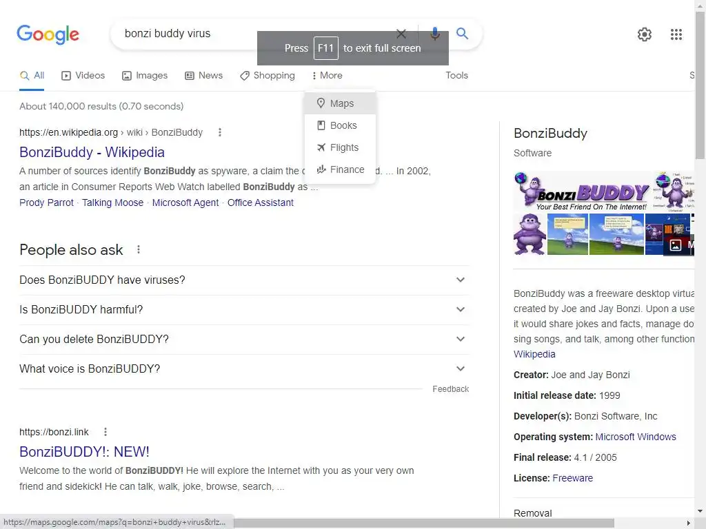The height and width of the screenshot is (529, 706).
Task: Click the 'Final release: 4.1 / 2005' line
Action: [x=565, y=457]
